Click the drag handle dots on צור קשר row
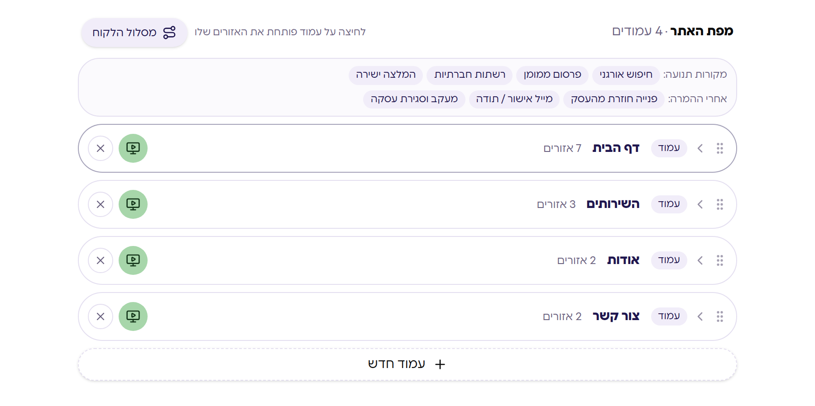815x406 pixels. 720,316
